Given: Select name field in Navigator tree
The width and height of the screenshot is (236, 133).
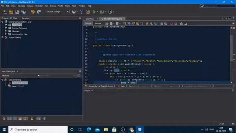Looking at the screenshot, I should [x=14, y=86].
